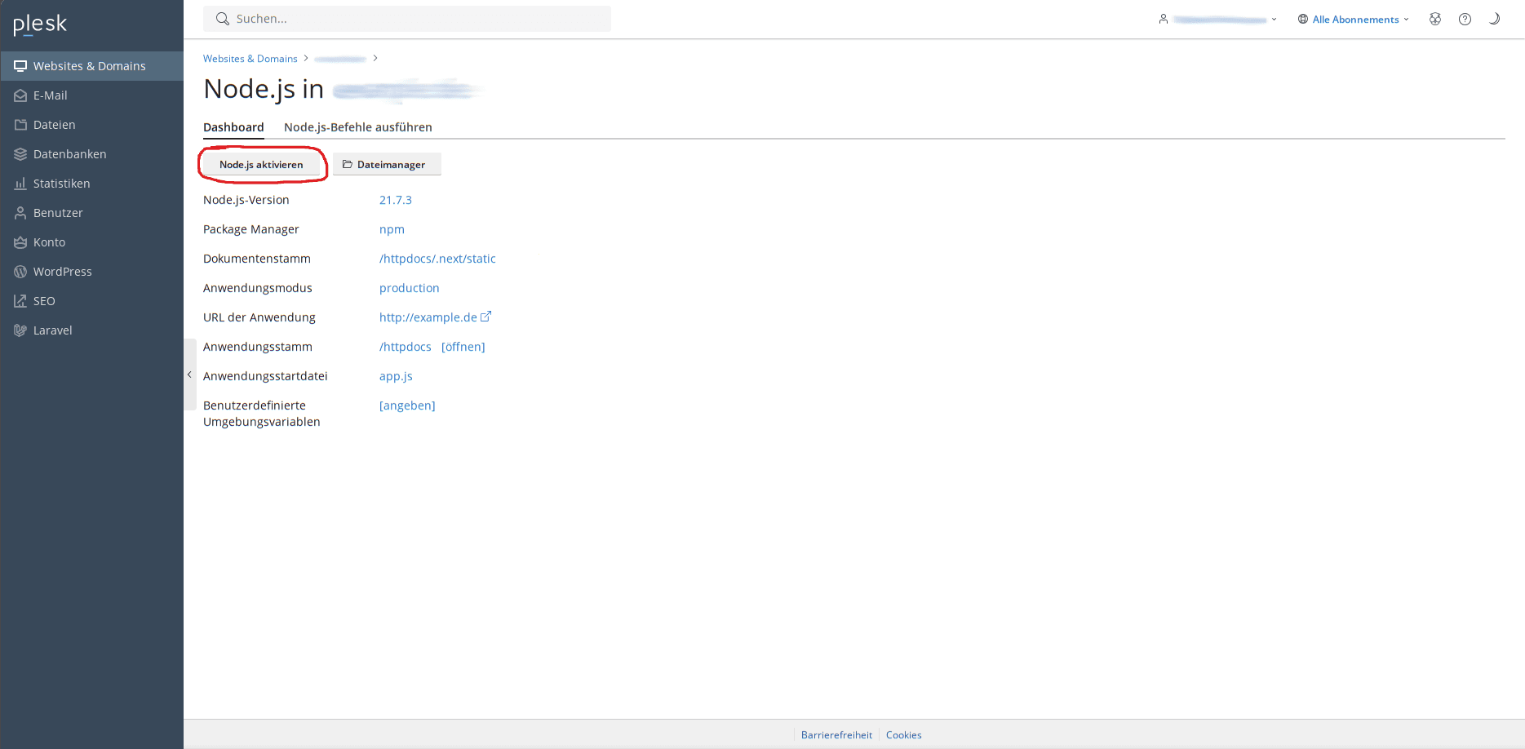Click Node.js version 21.7.3
Screen dimensions: 1525x749
[396, 200]
